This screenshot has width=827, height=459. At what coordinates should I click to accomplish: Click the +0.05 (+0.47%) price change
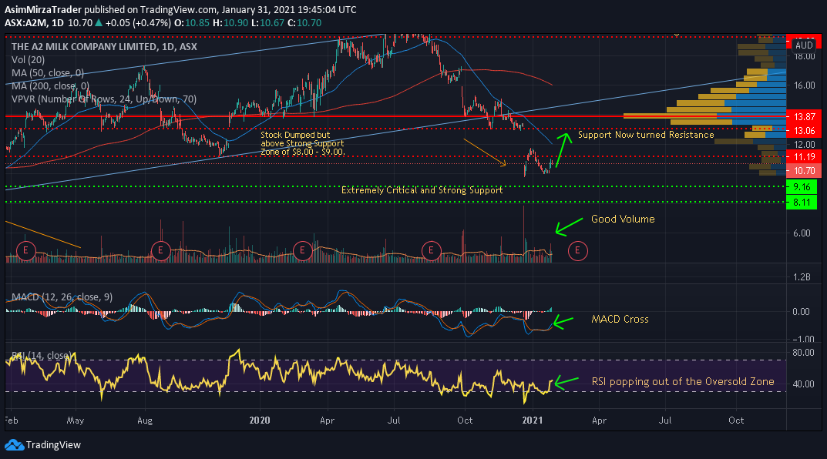tap(138, 22)
